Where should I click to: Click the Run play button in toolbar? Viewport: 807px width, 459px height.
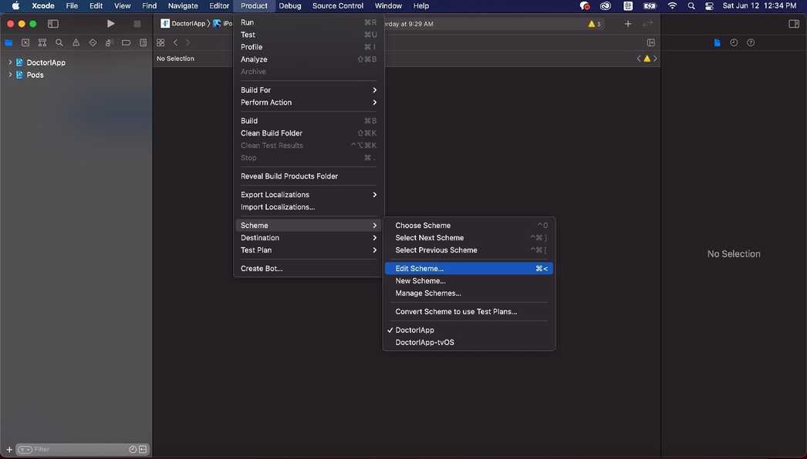(x=110, y=24)
